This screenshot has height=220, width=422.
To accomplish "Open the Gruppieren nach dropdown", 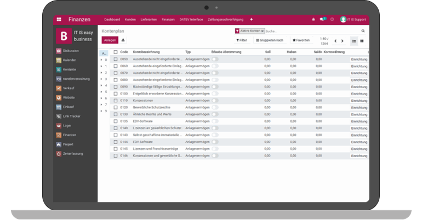I will pos(270,40).
